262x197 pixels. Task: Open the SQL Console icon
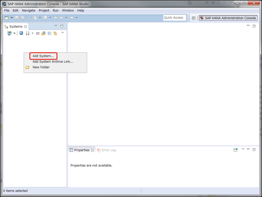click(x=38, y=34)
